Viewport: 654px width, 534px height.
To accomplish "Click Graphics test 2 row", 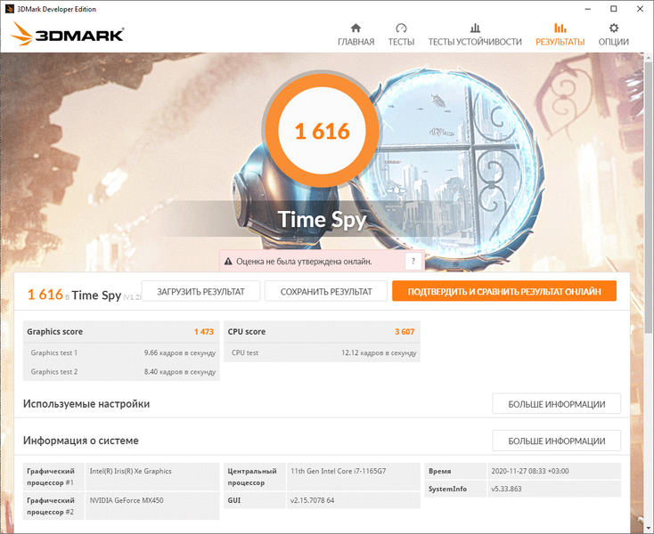I will pos(121,371).
